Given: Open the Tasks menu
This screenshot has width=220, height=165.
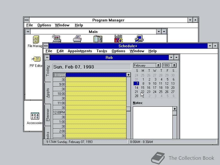Looking at the screenshot, I should 102,51.
